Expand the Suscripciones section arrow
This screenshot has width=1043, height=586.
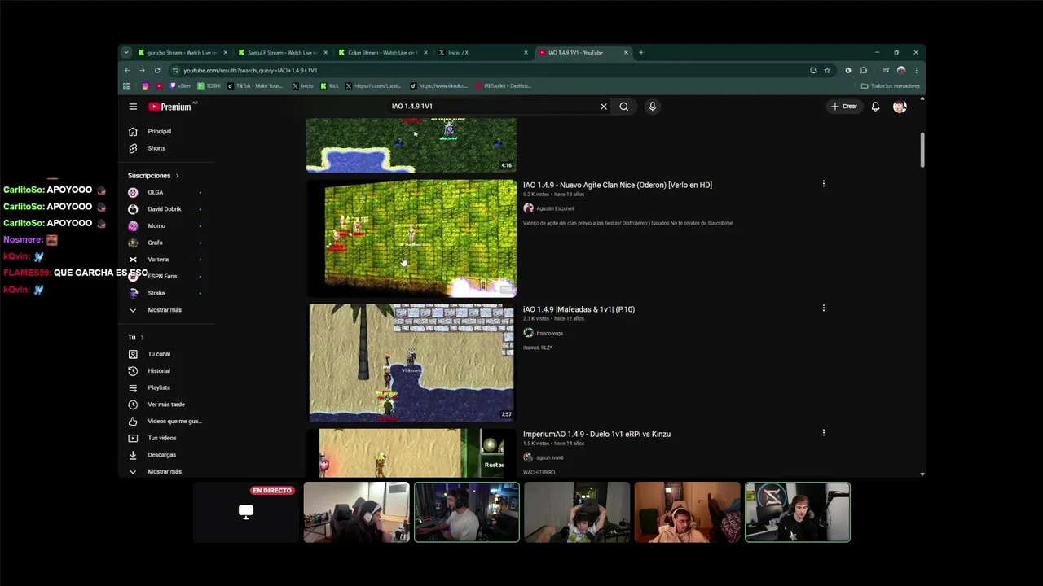tap(177, 176)
